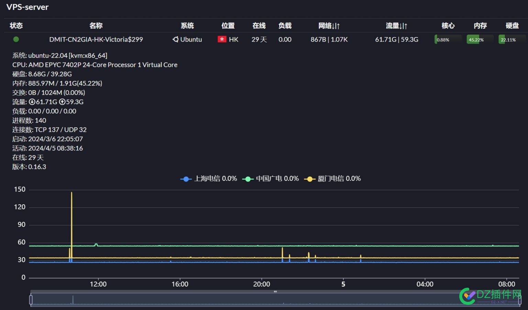Image resolution: width=528 pixels, height=310 pixels.
Task: Toggle the 中国广电 legend series
Action: point(271,179)
